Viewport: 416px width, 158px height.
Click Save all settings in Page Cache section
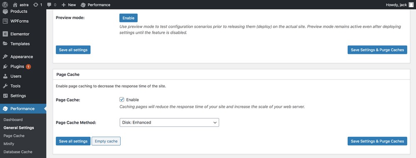click(x=73, y=141)
